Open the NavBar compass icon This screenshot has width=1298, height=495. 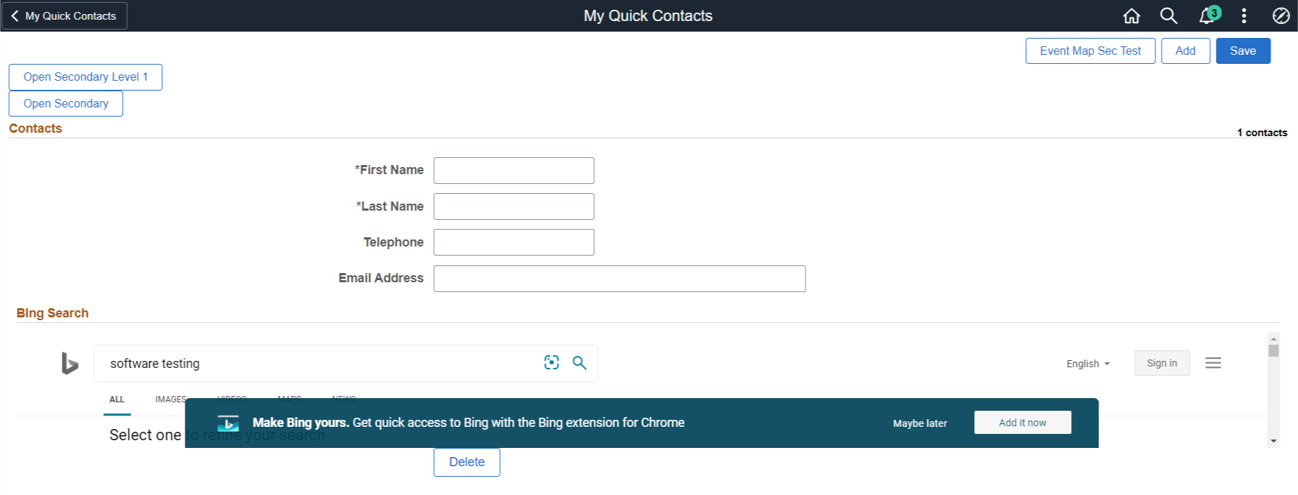tap(1280, 15)
